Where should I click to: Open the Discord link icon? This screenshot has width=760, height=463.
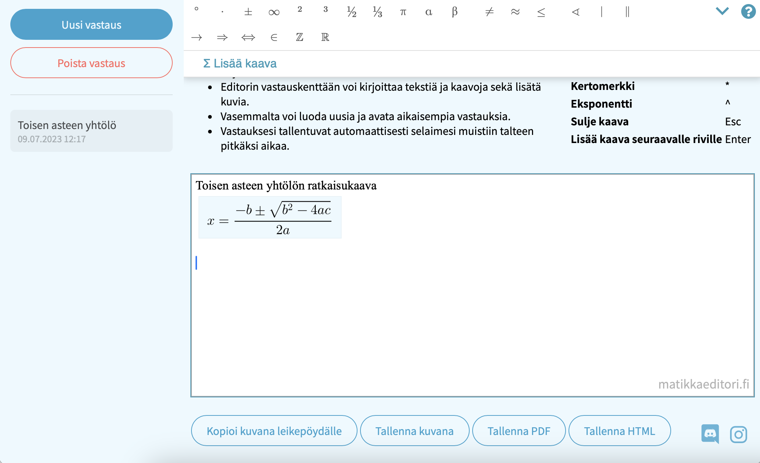(710, 434)
